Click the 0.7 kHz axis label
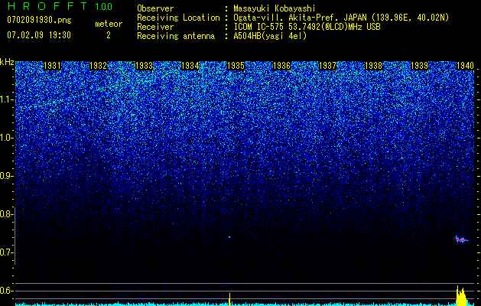The width and height of the screenshot is (481, 306). [6, 252]
